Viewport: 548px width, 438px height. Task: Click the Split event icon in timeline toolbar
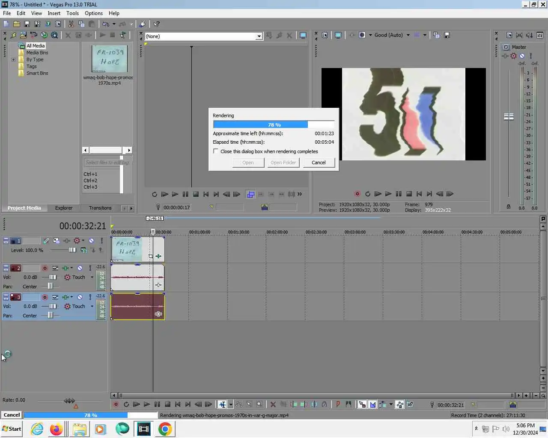click(x=314, y=404)
